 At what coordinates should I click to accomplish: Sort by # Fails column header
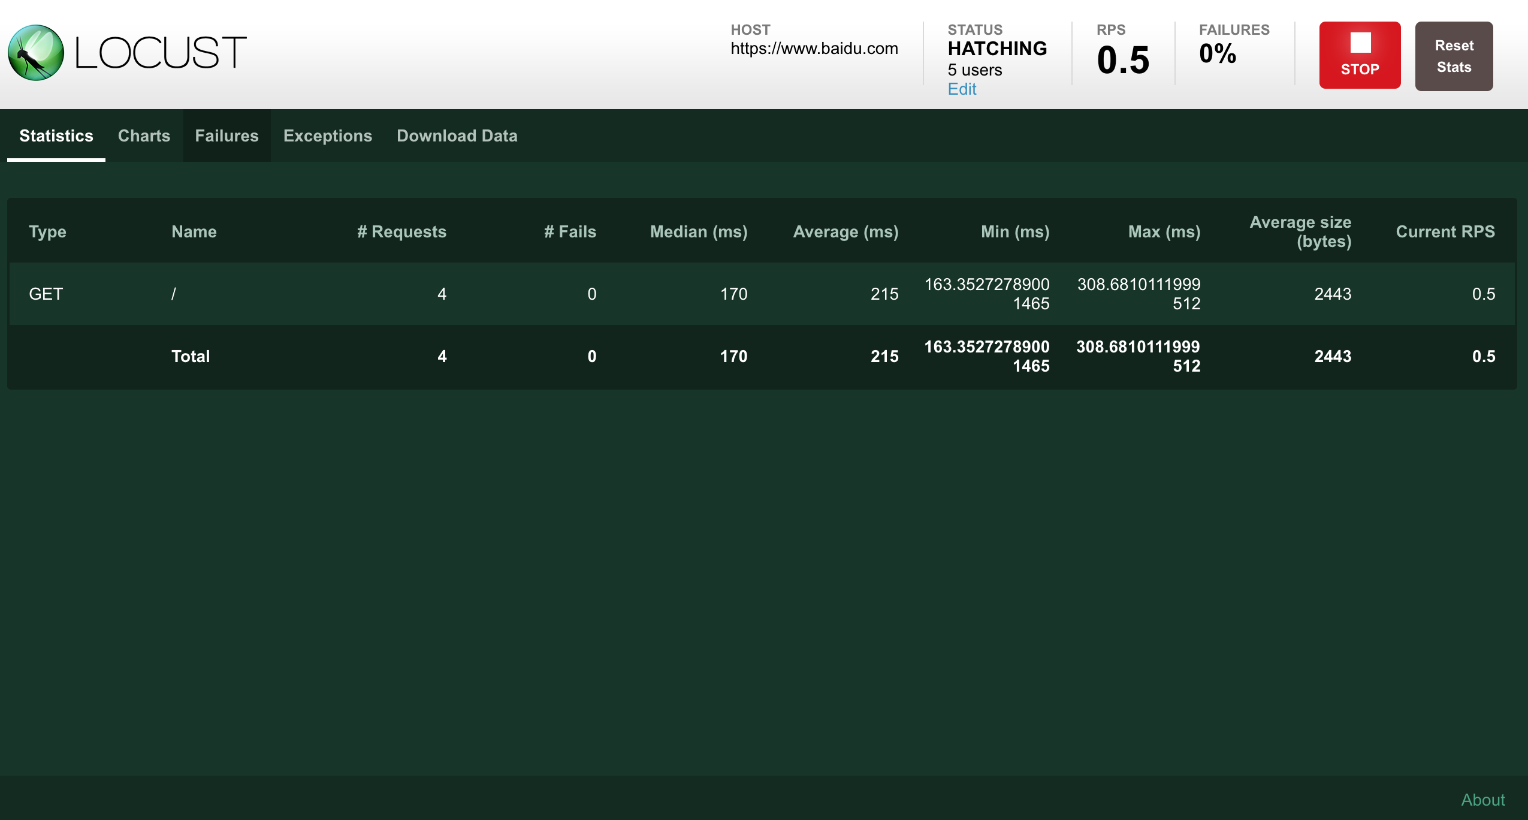pos(569,232)
